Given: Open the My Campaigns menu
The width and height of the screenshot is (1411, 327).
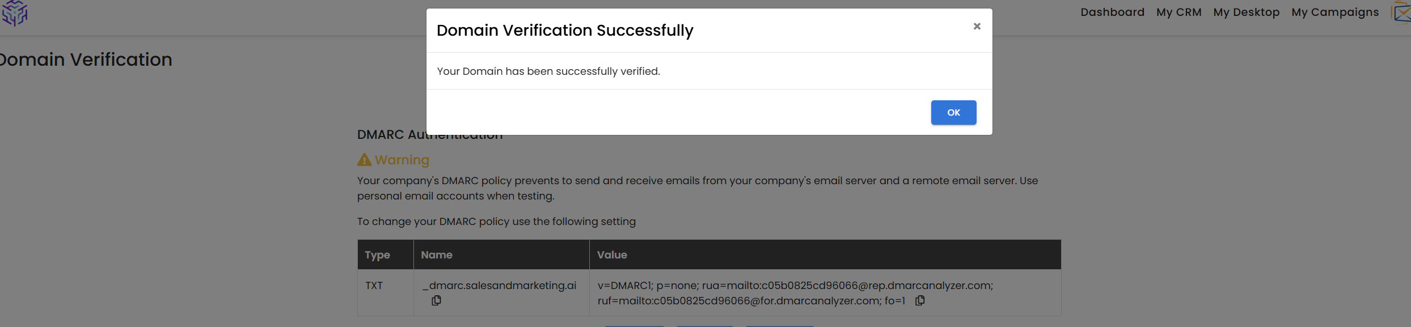Looking at the screenshot, I should pos(1335,12).
